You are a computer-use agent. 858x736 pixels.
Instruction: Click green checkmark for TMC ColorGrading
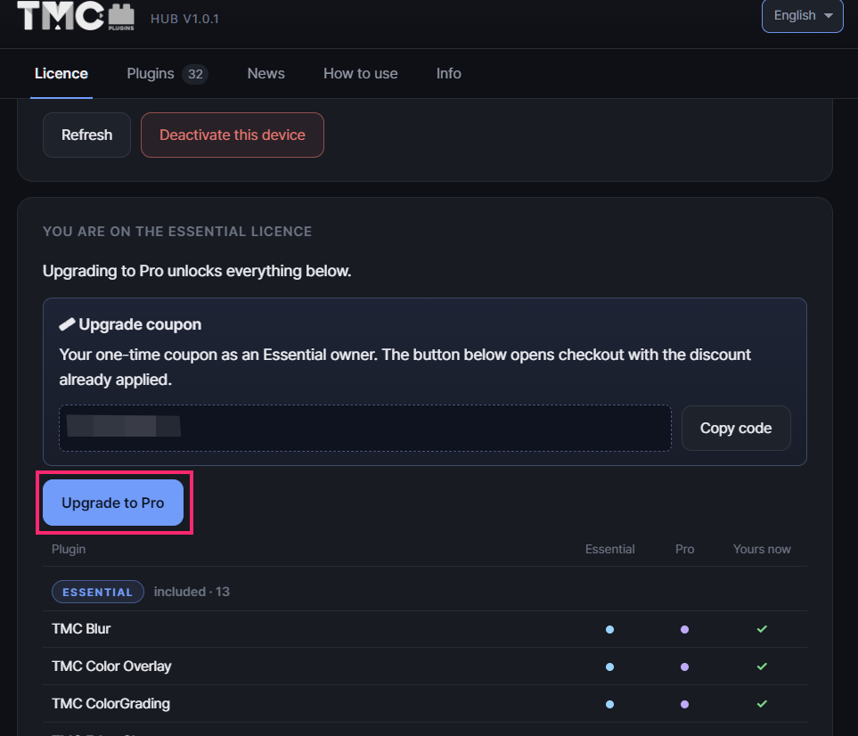point(762,704)
